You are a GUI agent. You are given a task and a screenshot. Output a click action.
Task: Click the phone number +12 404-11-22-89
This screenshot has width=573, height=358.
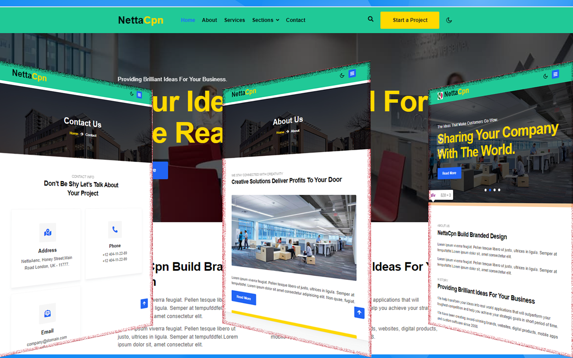point(115,254)
